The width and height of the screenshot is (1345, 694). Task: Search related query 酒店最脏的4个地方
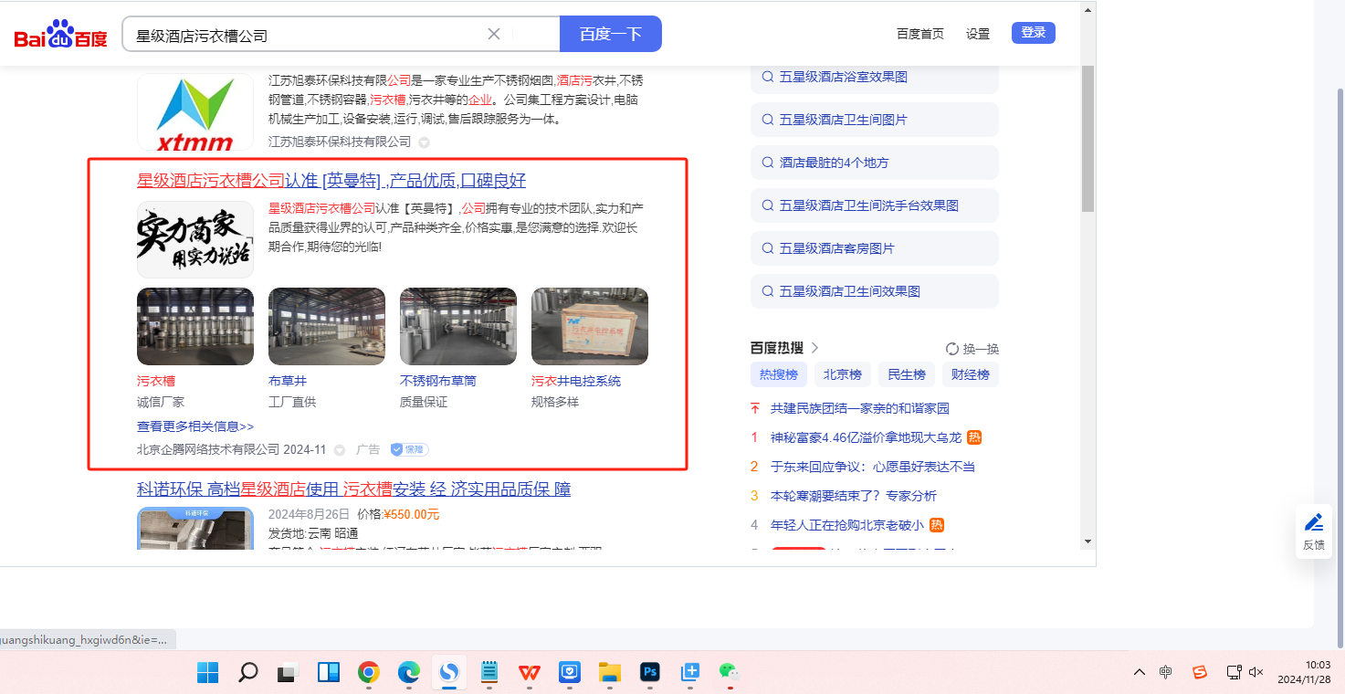[x=875, y=163]
